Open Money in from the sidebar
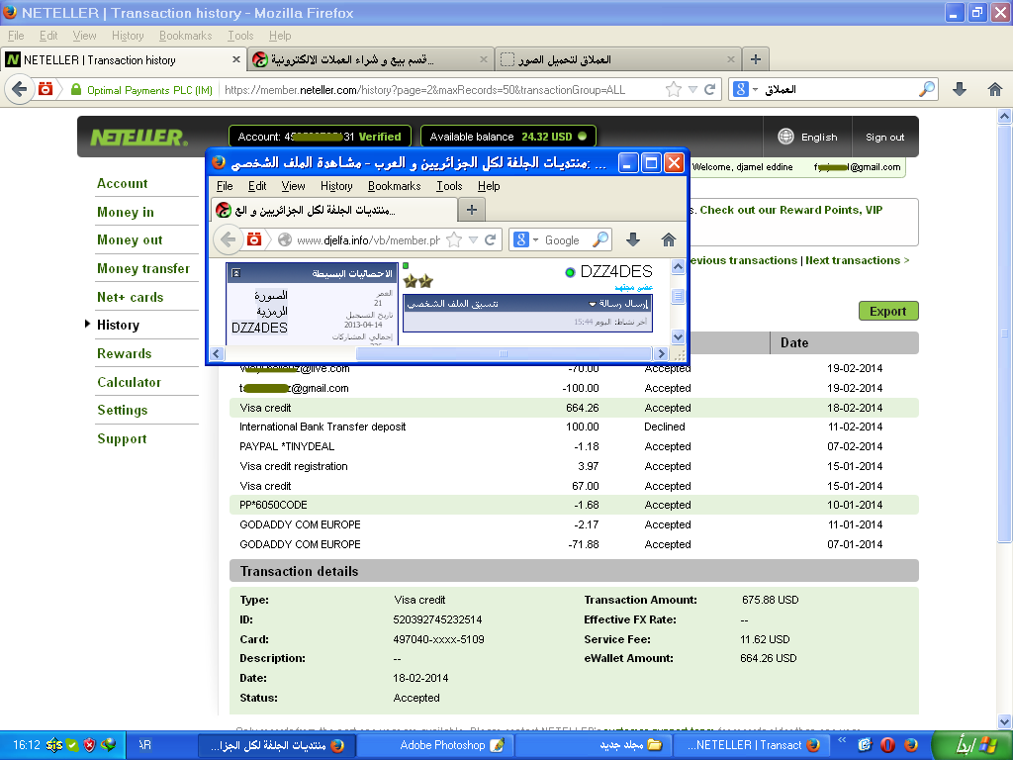 pyautogui.click(x=126, y=212)
